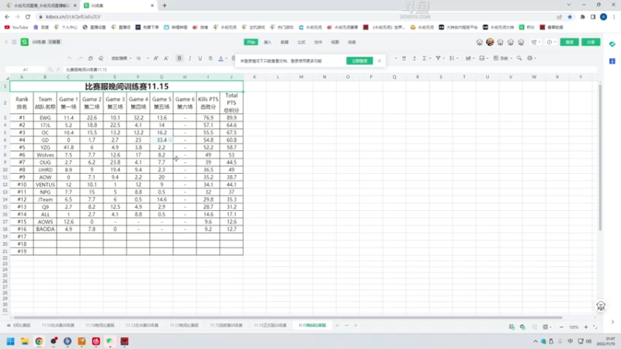Open the YouTube bookmark

[16, 27]
